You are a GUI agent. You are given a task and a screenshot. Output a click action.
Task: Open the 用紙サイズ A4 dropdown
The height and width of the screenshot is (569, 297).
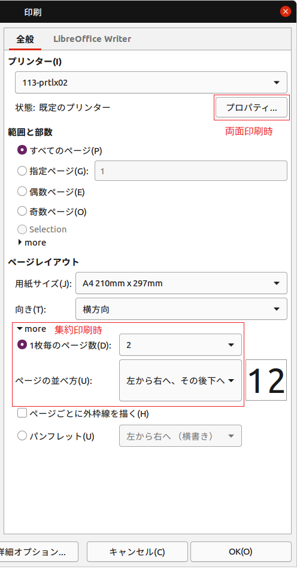(181, 283)
